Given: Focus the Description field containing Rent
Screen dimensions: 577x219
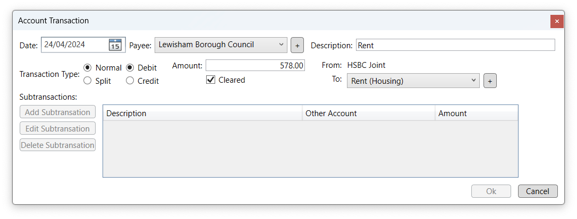Looking at the screenshot, I should 455,45.
